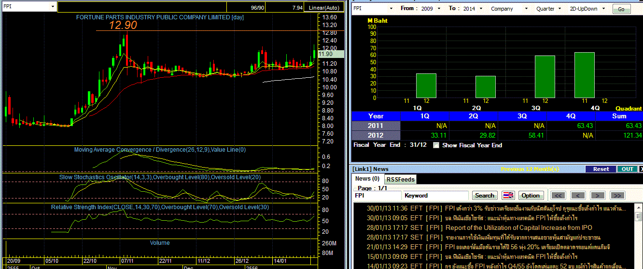The image size is (643, 269).
Task: Click the Linear(Auto) scale label
Action: [x=324, y=8]
